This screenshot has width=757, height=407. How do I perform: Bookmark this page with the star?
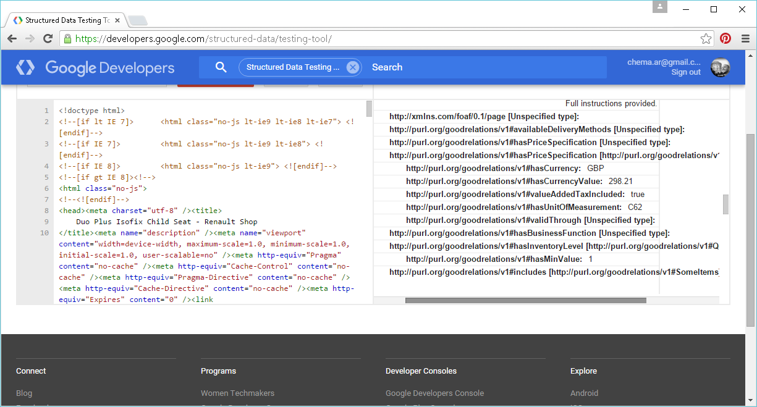pos(706,39)
